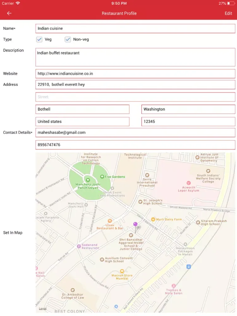The height and width of the screenshot is (316, 237).
Task: Click the Wi-Fi status icon
Action: pos(18,3)
